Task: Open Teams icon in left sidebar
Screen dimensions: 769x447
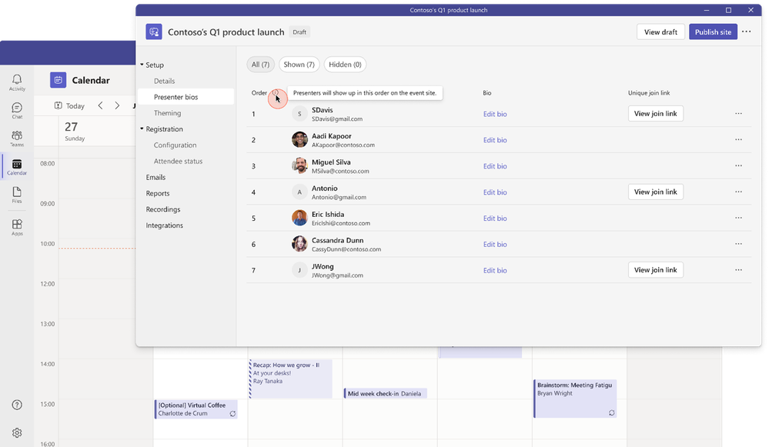Action: click(x=17, y=138)
